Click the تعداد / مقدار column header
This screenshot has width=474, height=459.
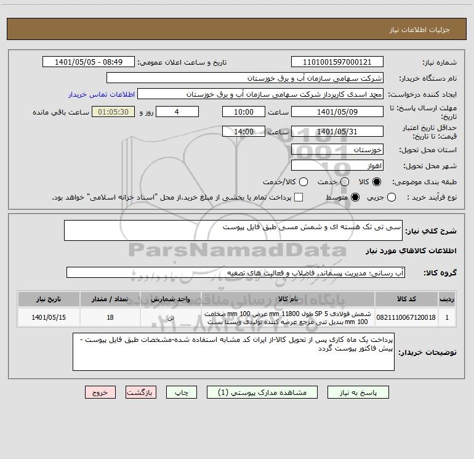[x=110, y=299]
